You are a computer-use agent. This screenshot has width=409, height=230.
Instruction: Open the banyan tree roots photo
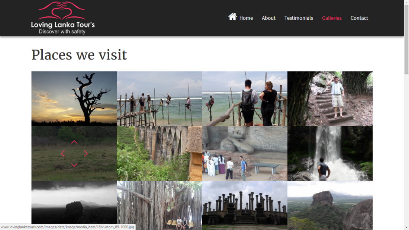click(160, 205)
